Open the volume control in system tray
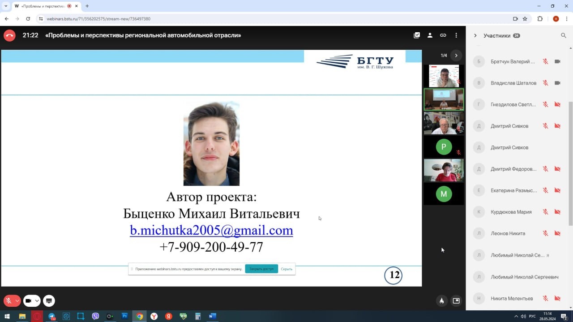The height and width of the screenshot is (322, 573). tap(523, 316)
